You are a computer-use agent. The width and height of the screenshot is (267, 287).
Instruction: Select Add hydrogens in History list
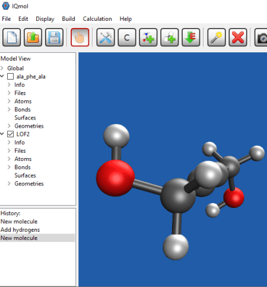(20, 230)
